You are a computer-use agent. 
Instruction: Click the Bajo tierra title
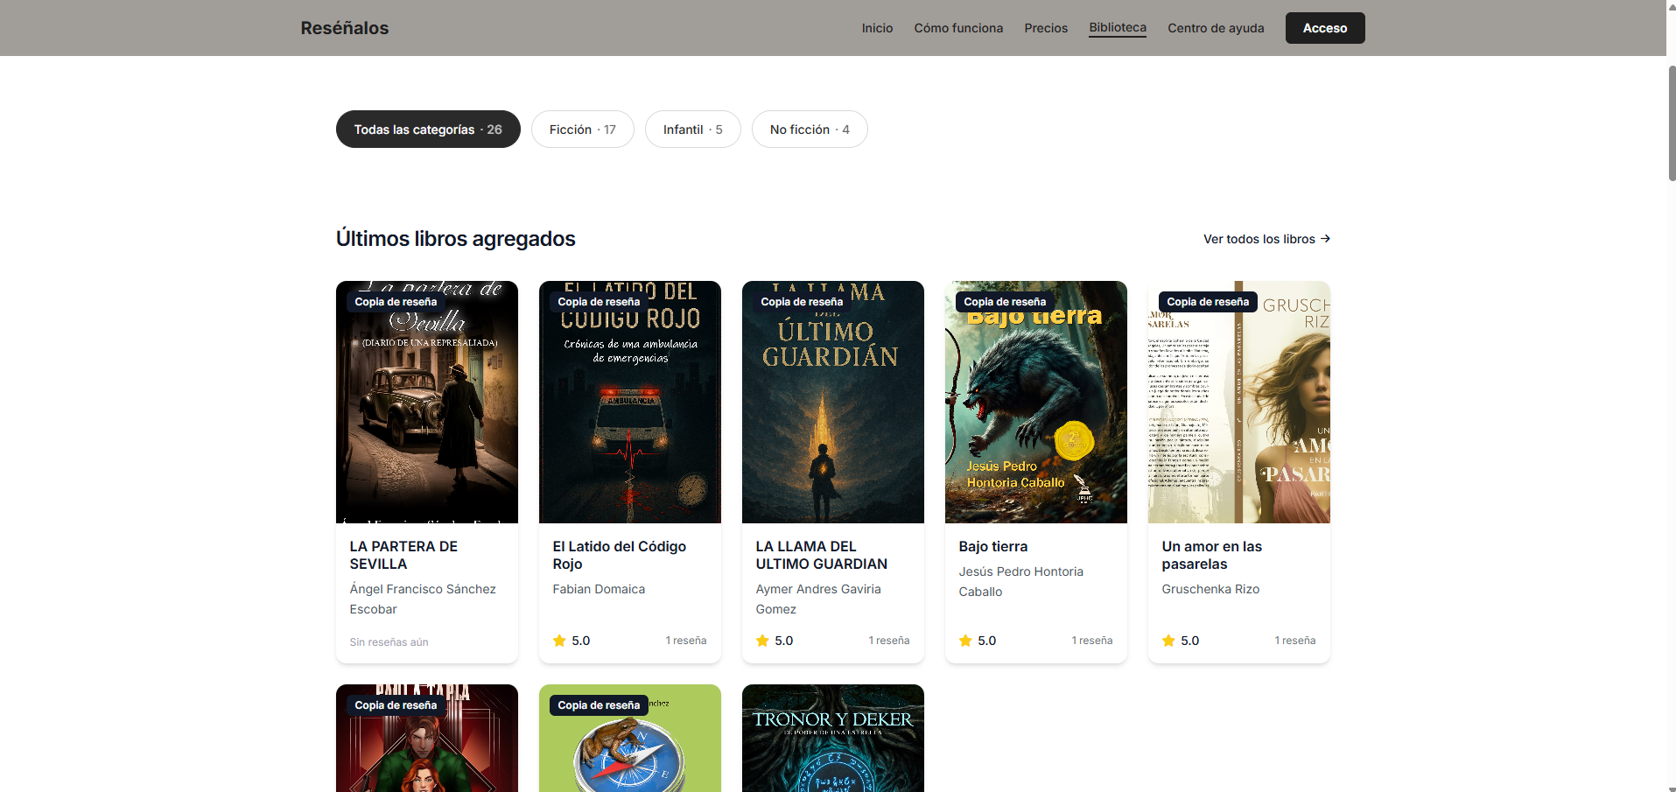(993, 546)
